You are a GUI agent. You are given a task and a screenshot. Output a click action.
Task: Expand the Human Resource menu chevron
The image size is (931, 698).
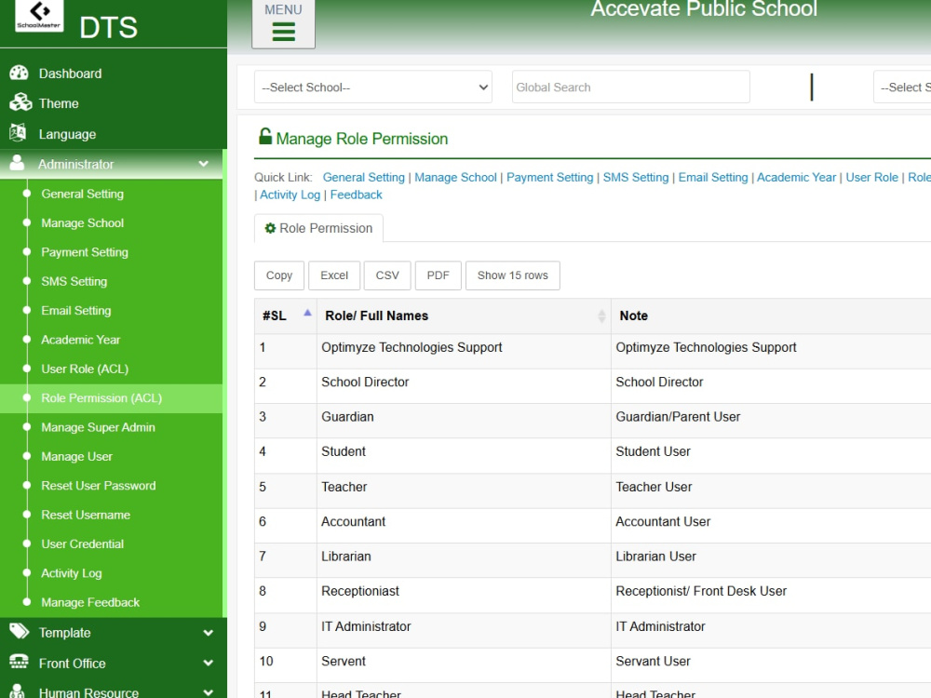click(x=209, y=692)
